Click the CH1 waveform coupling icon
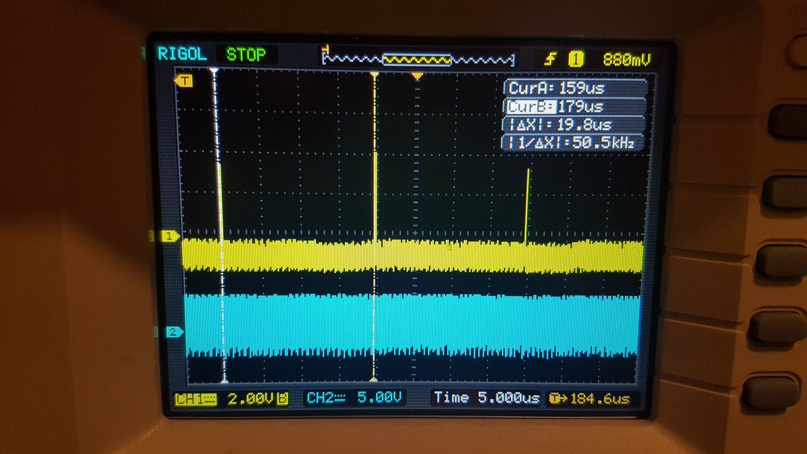The image size is (807, 454). (210, 398)
